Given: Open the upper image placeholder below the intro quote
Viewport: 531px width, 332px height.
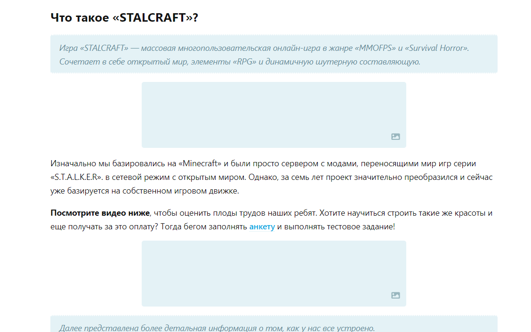Looking at the screenshot, I should coord(274,115).
